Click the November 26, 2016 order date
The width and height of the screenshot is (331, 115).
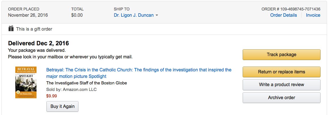(x=28, y=15)
